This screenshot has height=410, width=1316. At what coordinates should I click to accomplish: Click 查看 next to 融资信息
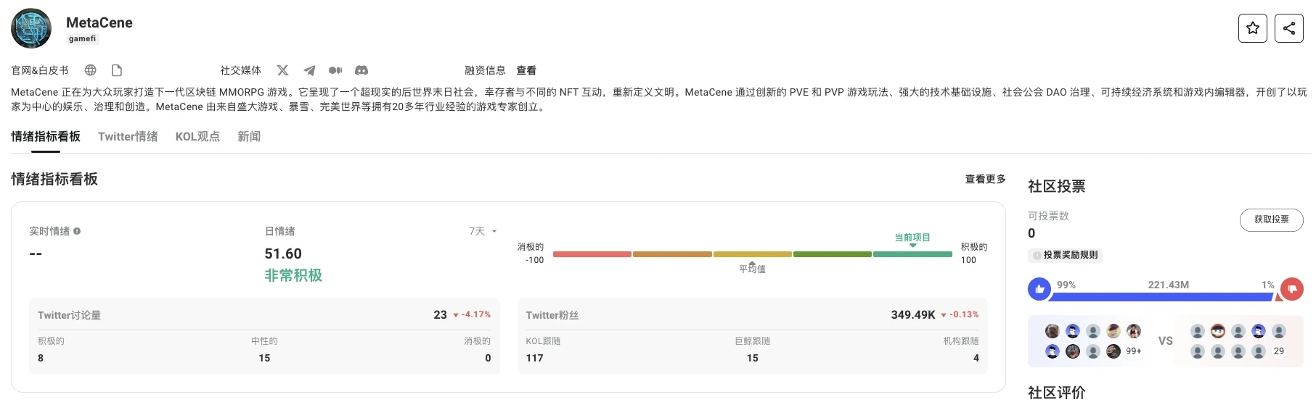click(x=526, y=70)
